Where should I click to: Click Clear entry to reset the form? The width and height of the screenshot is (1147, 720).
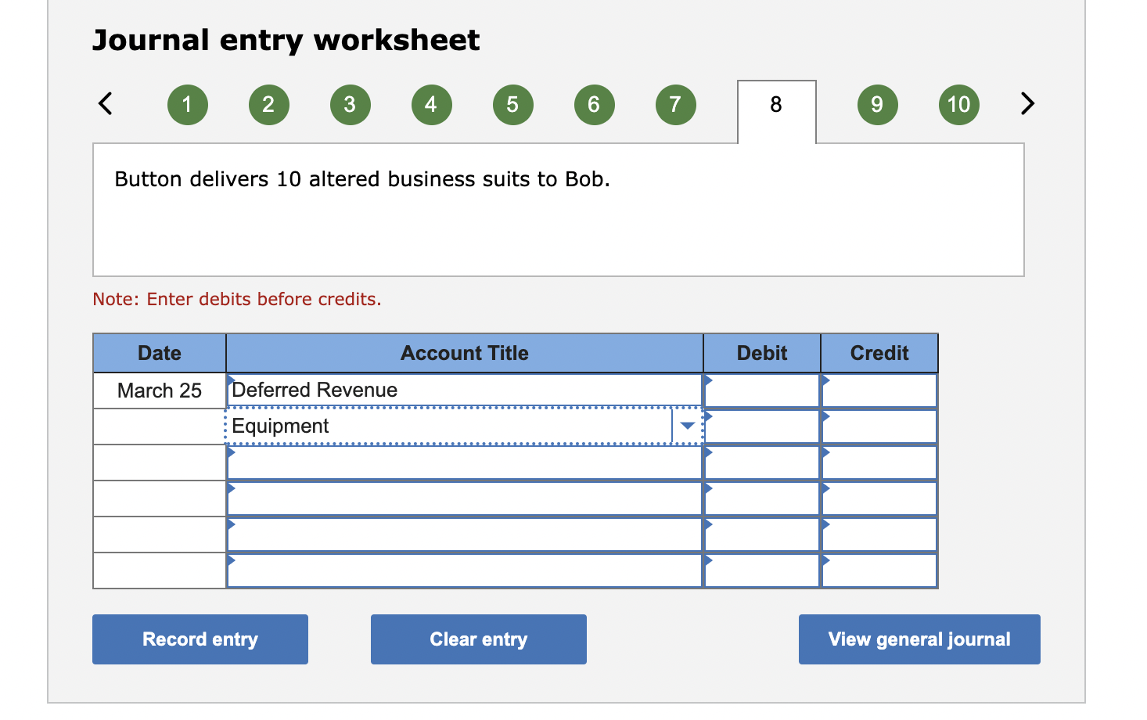click(478, 639)
